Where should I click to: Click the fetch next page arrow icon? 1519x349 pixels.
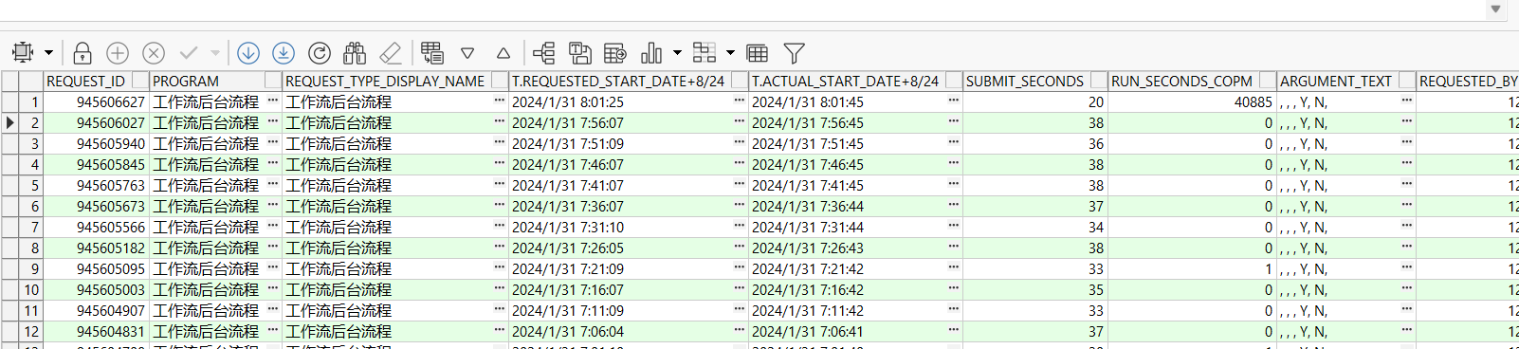pos(248,53)
